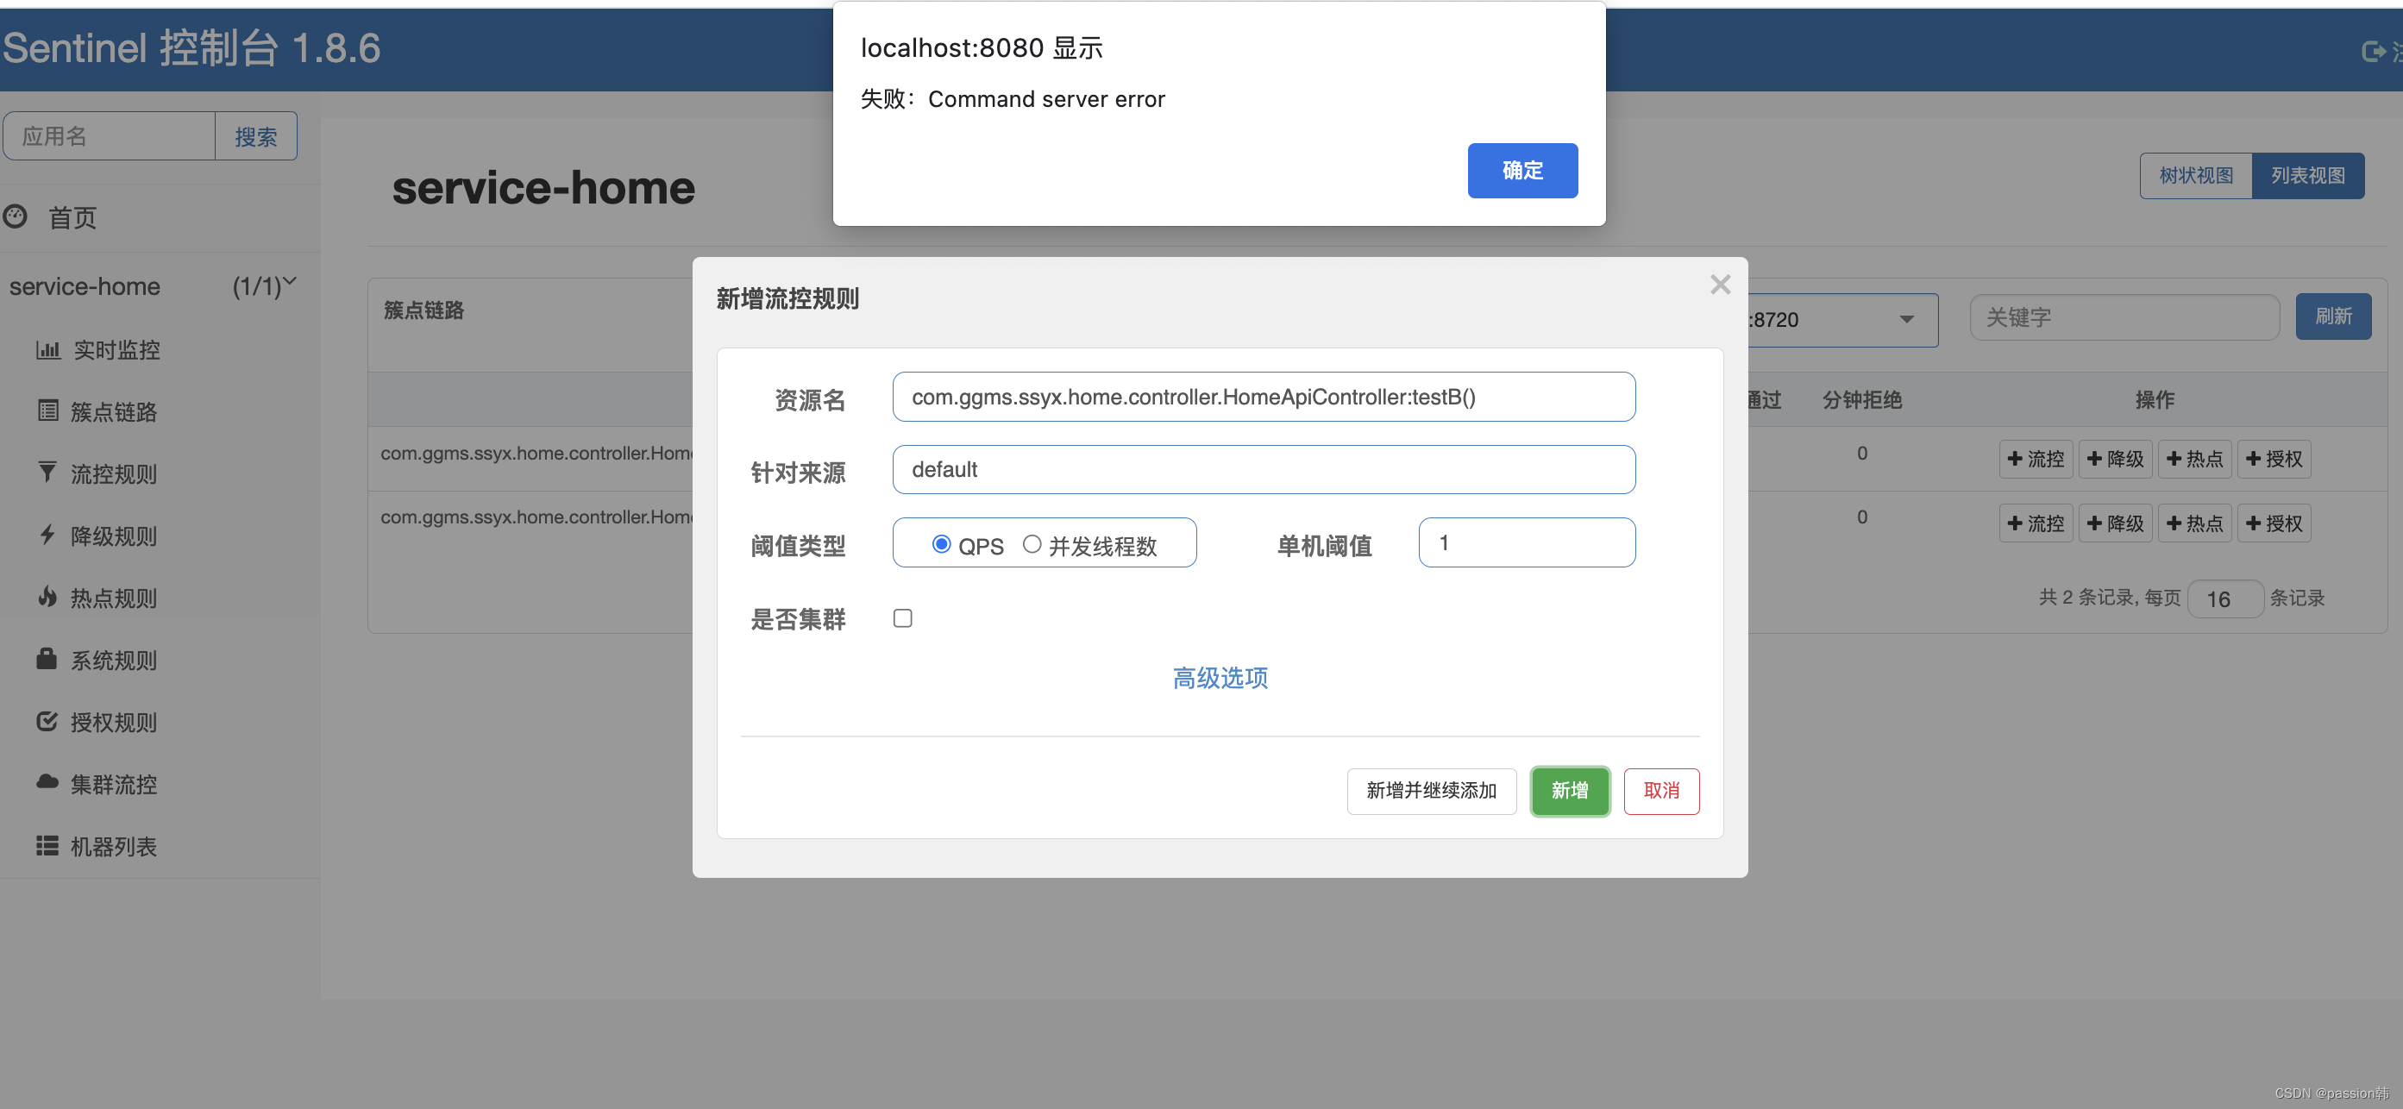Click the single-machine threshold input field
The width and height of the screenshot is (2403, 1109).
click(x=1526, y=542)
